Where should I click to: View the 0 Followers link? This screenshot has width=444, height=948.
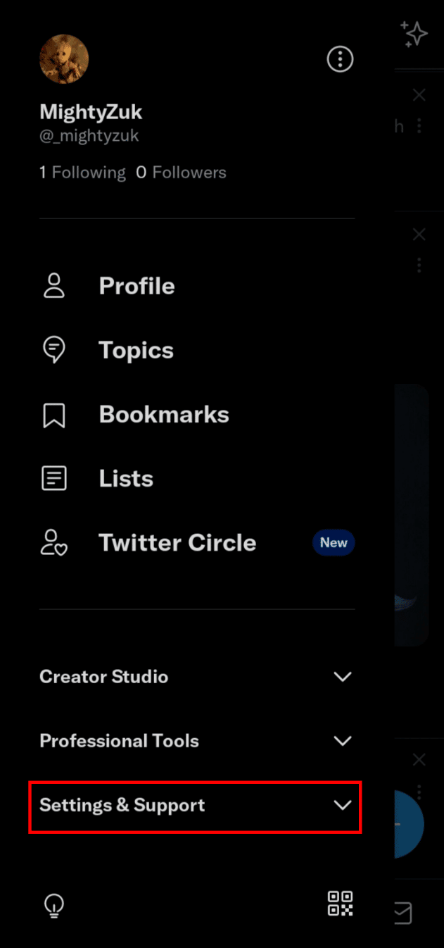(x=182, y=173)
